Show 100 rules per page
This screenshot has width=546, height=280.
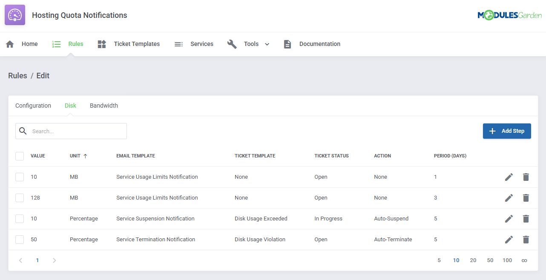coord(507,260)
